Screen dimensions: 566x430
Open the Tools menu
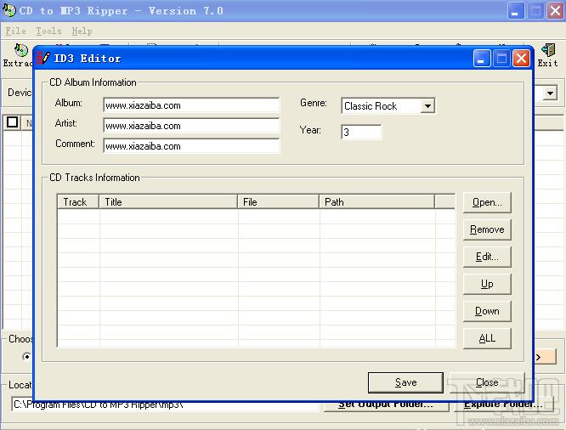48,31
